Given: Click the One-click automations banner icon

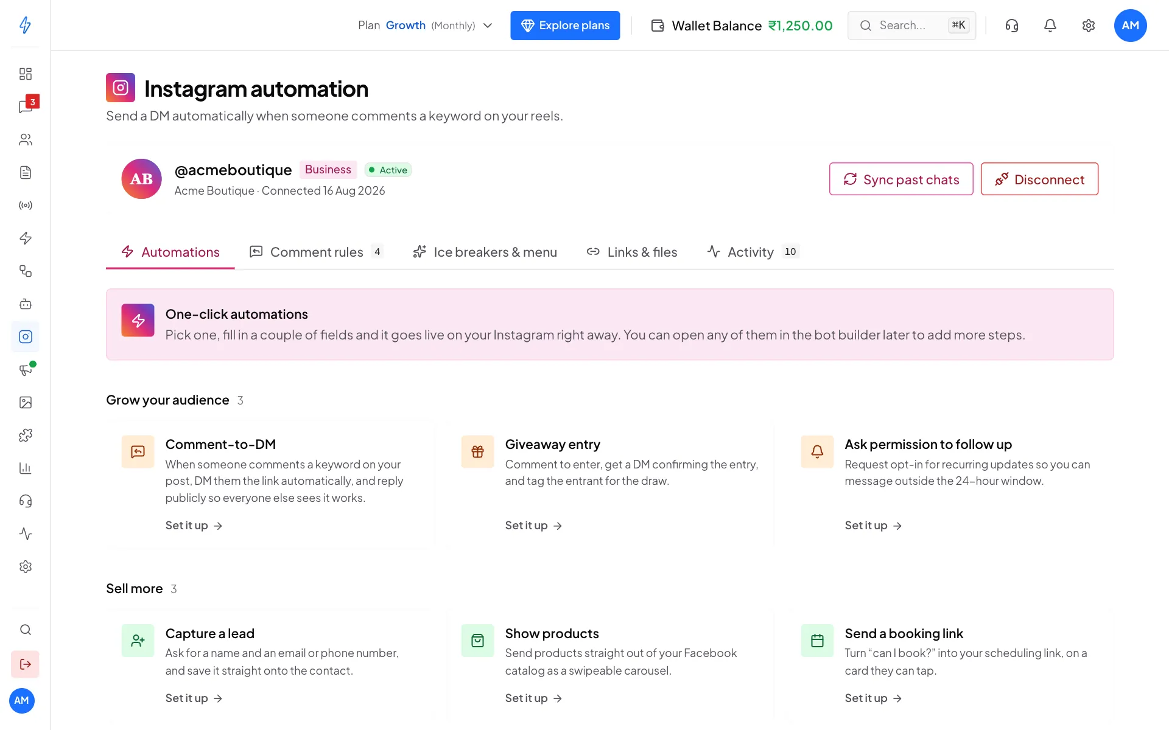Looking at the screenshot, I should [x=138, y=320].
